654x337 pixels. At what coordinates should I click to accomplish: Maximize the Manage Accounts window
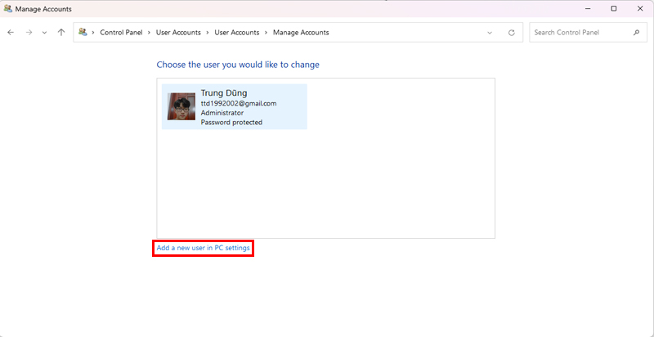click(614, 9)
